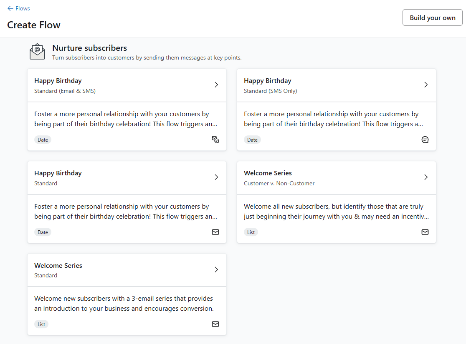Screen dimensions: 466x344
Task: Open Welcome Series Customer v. Non-Customer chevron
Action: (x=426, y=177)
